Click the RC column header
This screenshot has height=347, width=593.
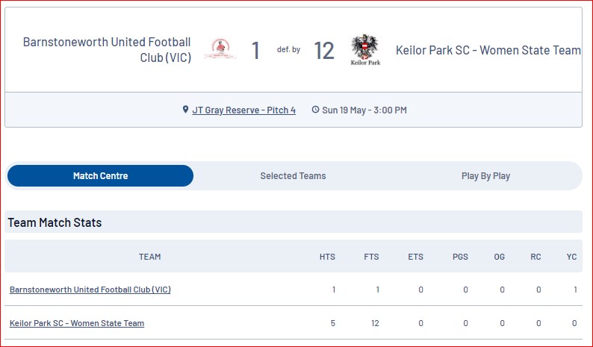535,257
